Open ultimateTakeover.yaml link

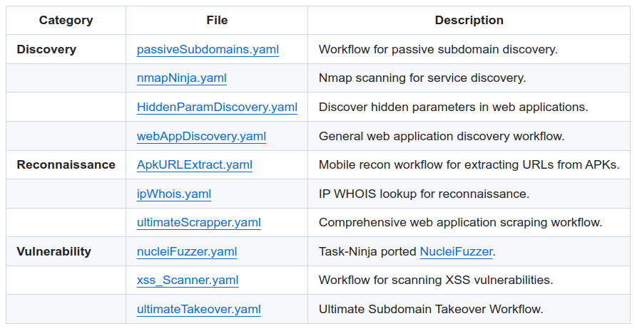pos(198,309)
